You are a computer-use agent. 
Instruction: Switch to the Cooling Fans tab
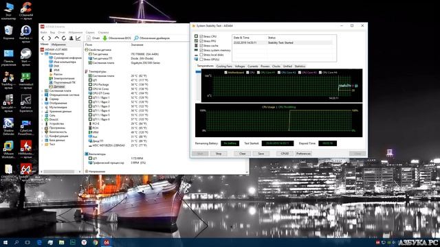click(x=224, y=67)
